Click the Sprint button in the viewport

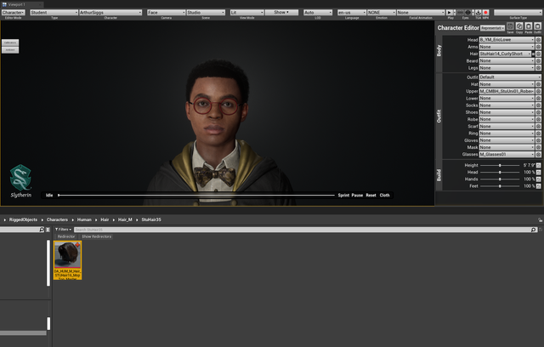pos(343,196)
